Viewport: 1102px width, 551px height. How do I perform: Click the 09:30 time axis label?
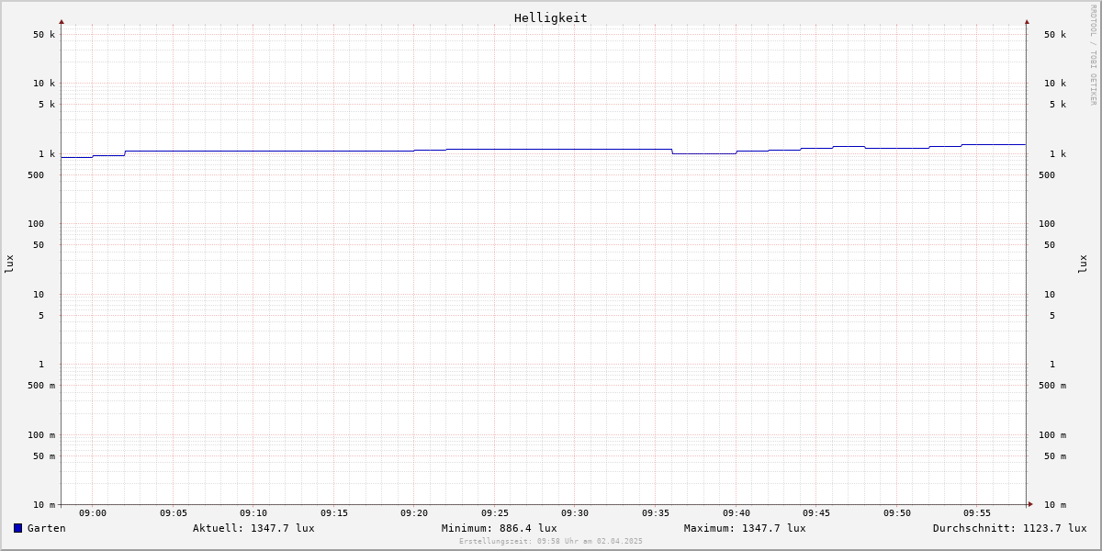[575, 513]
